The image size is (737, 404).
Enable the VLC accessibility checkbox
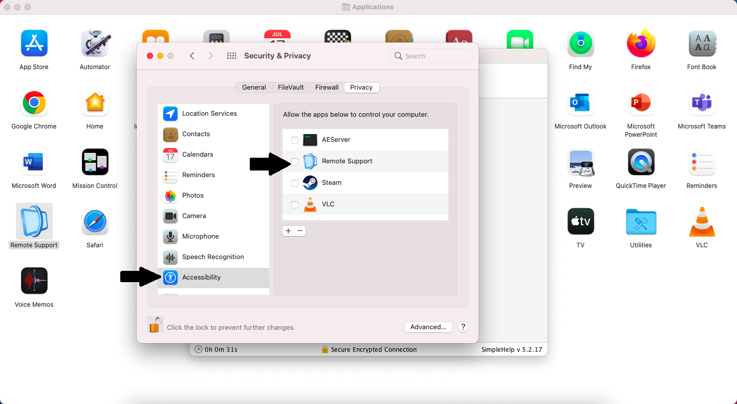[295, 205]
